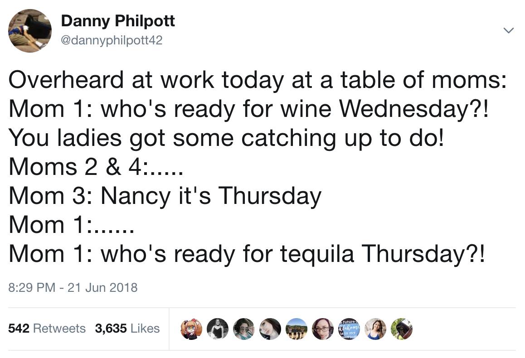Image resolution: width=525 pixels, height=358 pixels.
Task: Open the 8:29 PM - 21 Jun 2018 timestamp
Action: [x=73, y=287]
